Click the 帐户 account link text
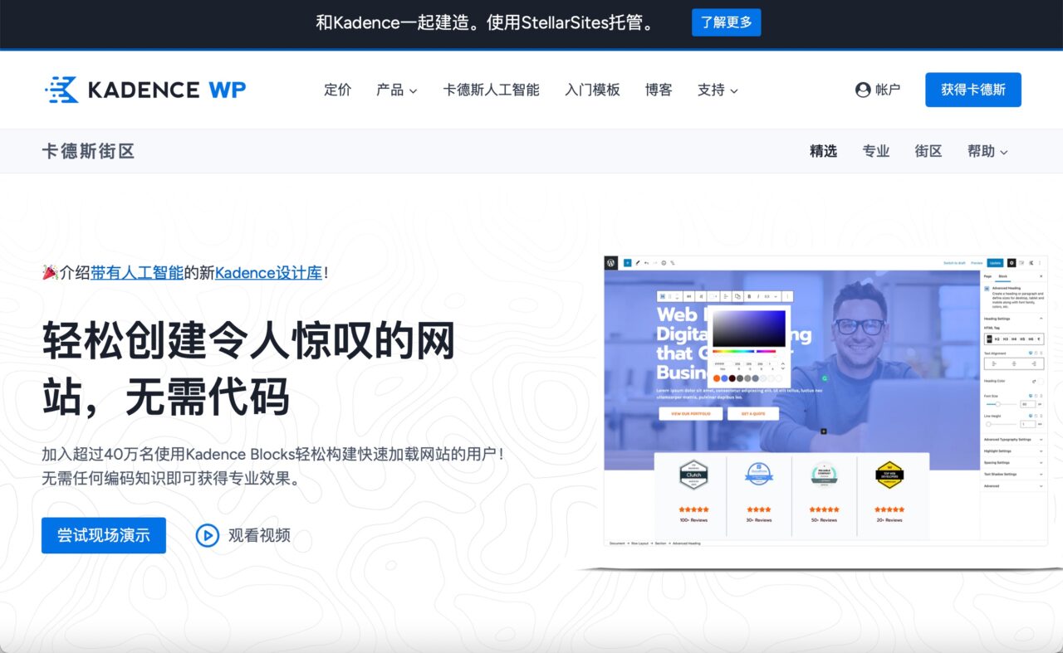 point(888,90)
